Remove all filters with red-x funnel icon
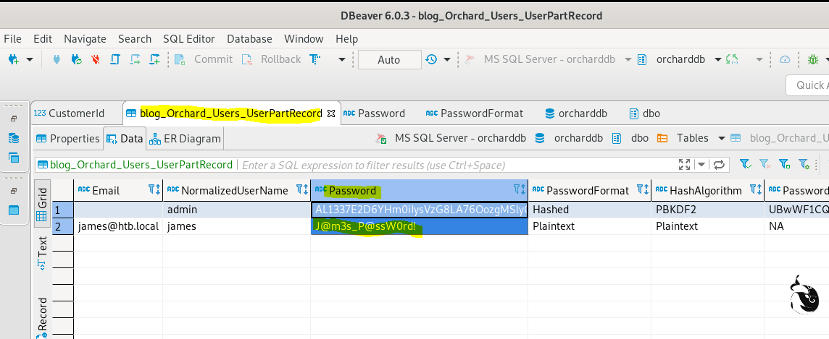The image size is (829, 339). click(764, 164)
